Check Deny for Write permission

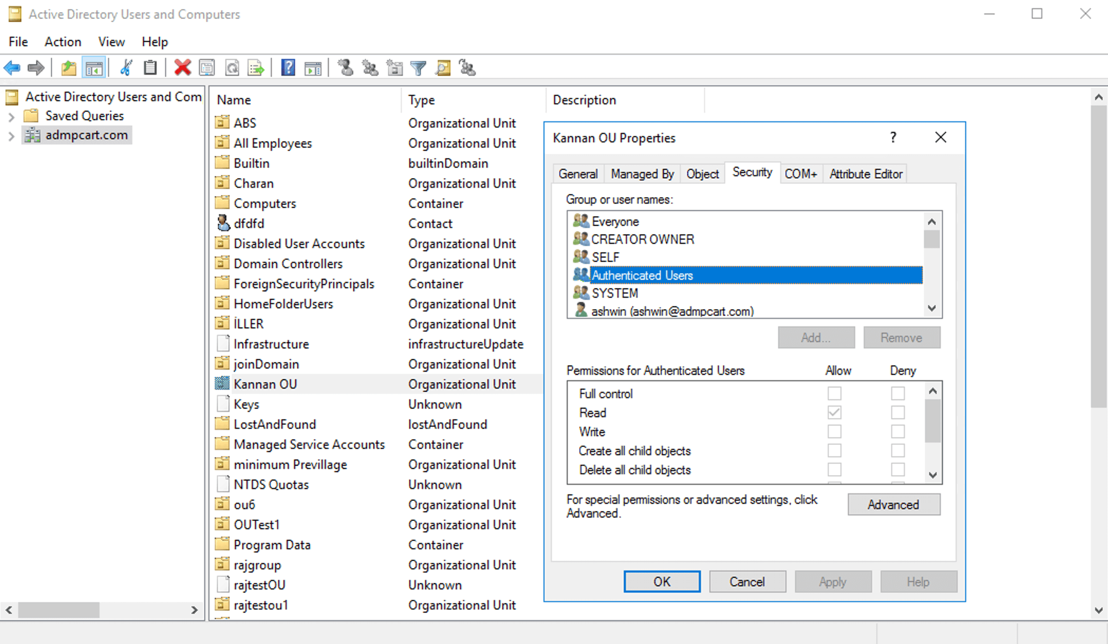pyautogui.click(x=898, y=431)
